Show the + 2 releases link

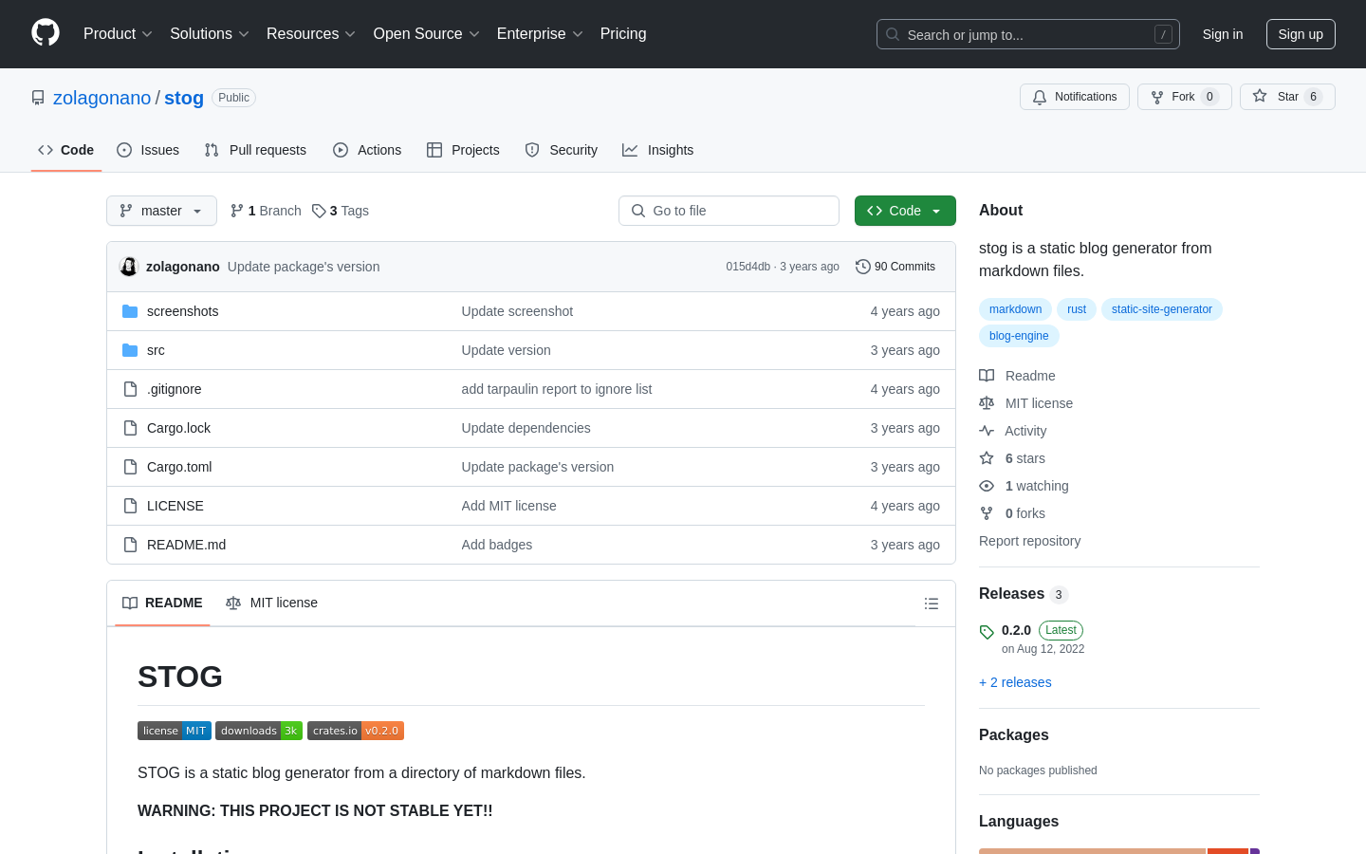click(1015, 682)
